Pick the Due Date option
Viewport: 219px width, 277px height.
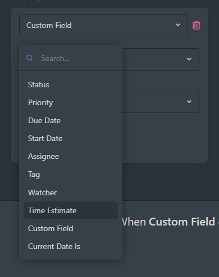tap(71, 120)
